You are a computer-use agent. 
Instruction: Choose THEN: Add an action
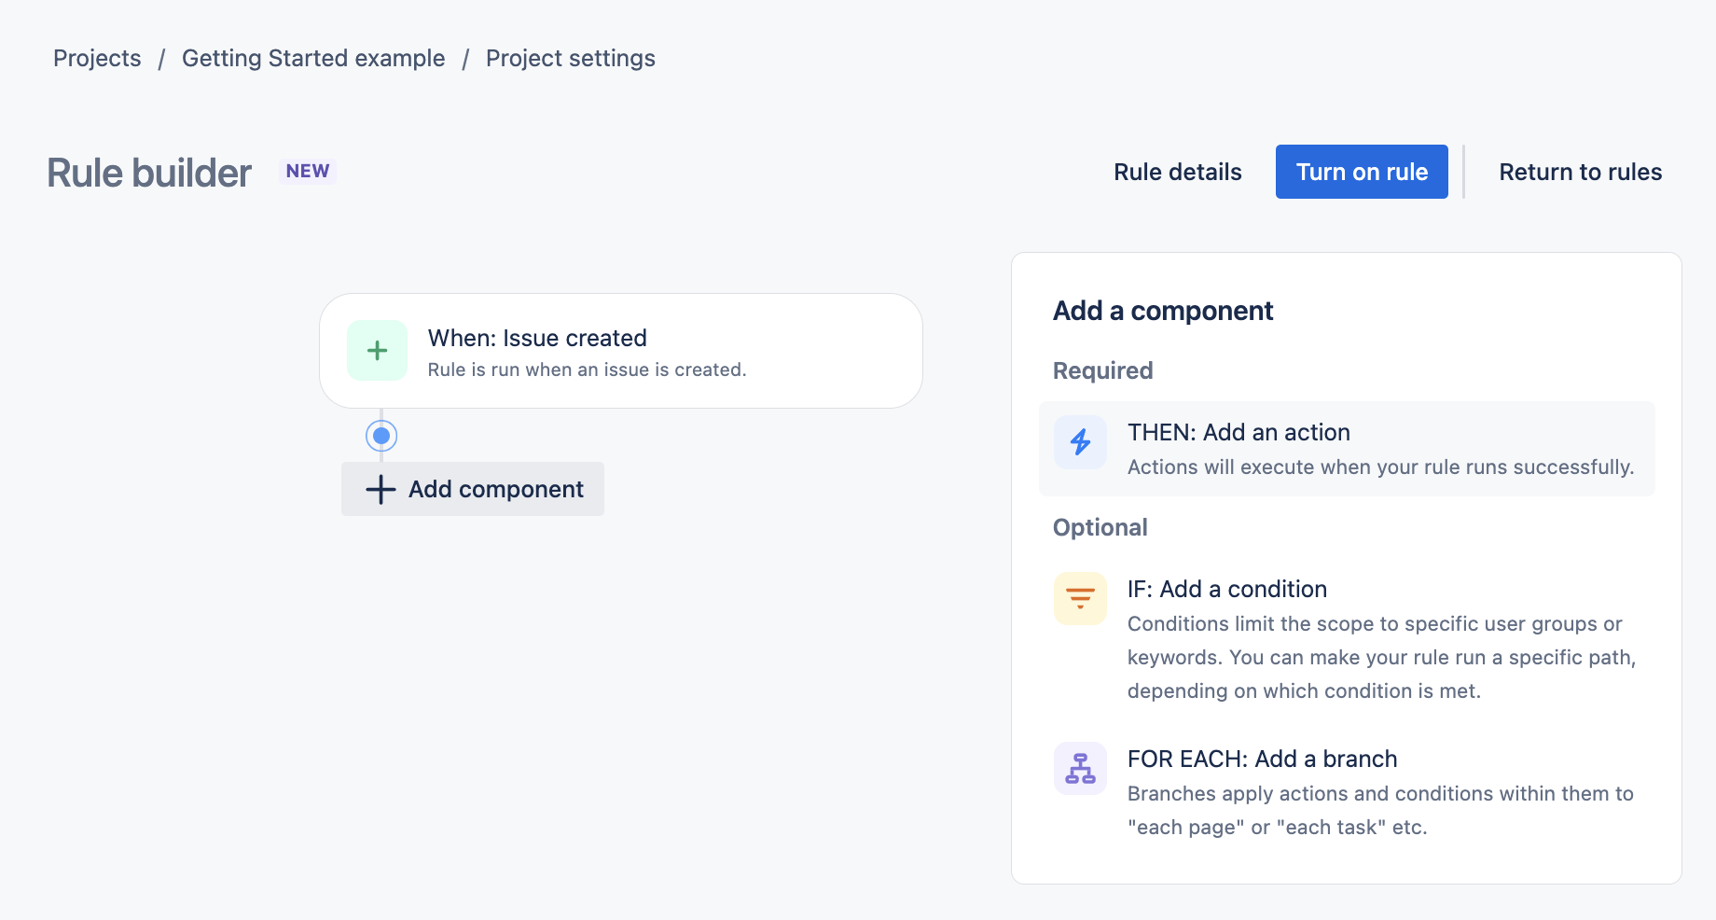coord(1347,449)
